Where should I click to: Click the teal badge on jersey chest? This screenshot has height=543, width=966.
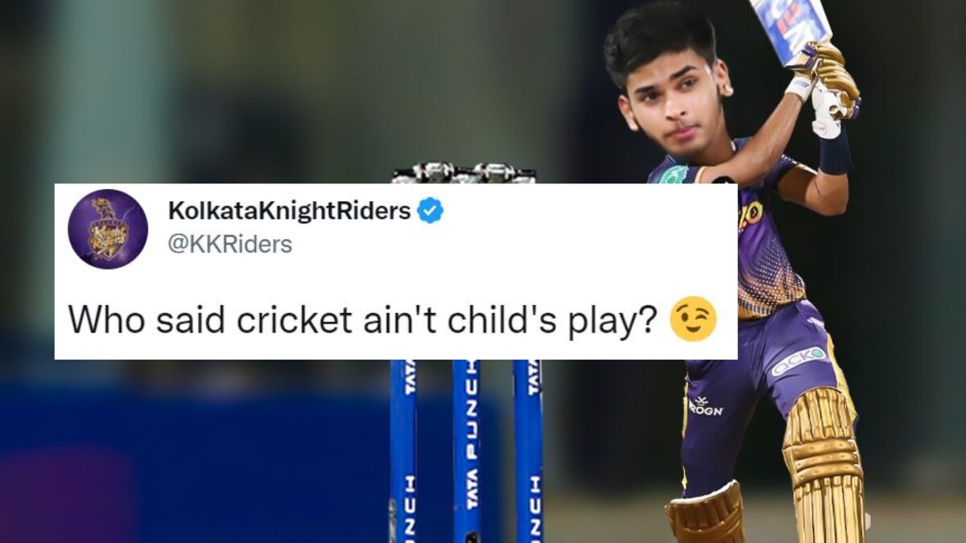click(x=674, y=174)
